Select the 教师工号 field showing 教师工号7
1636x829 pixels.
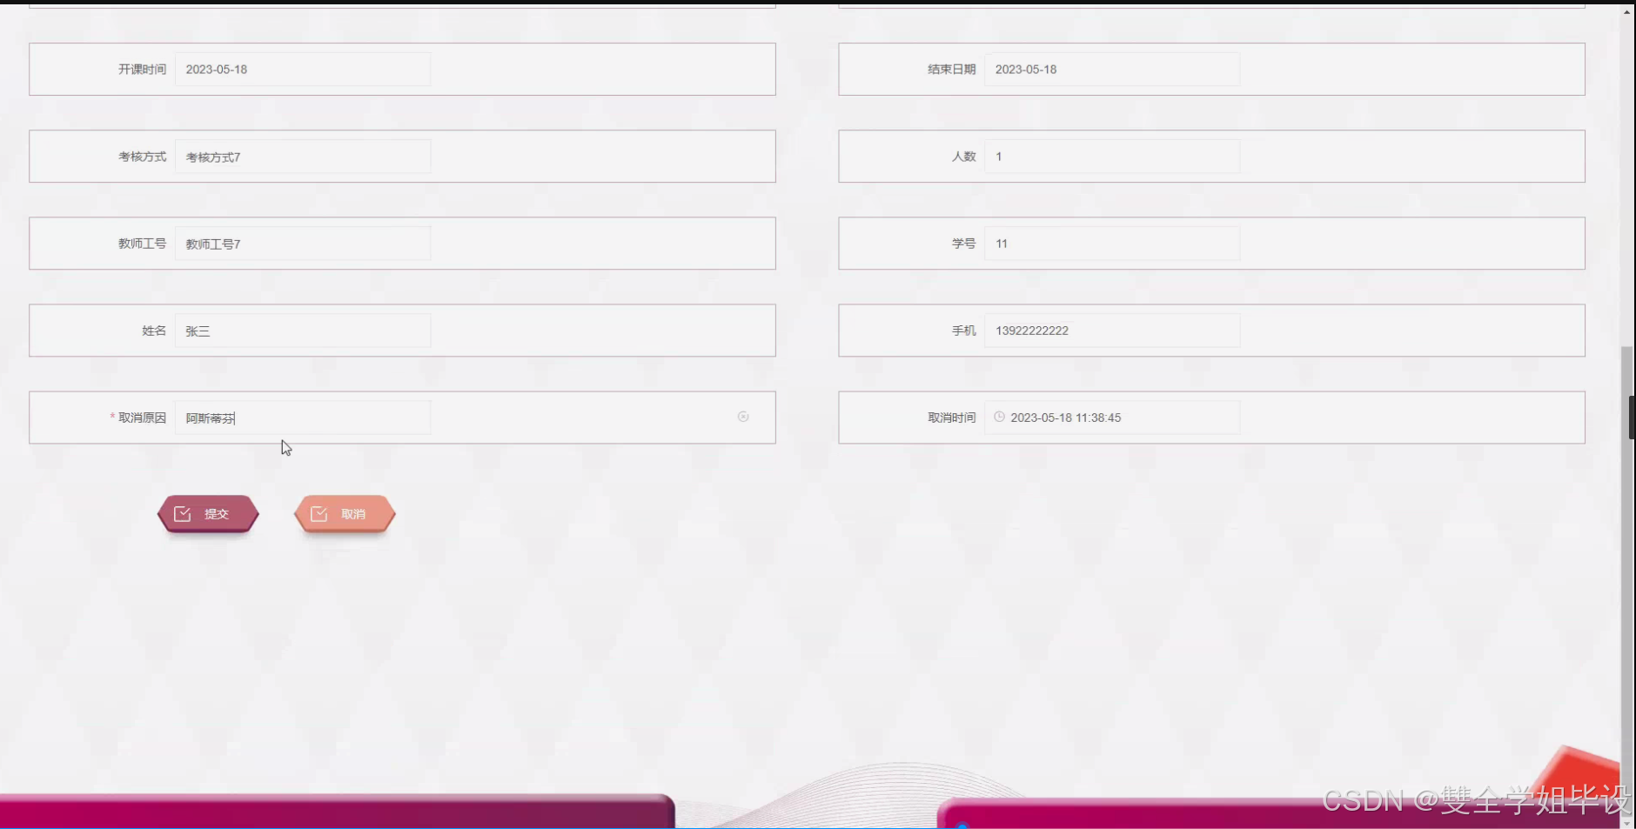click(303, 243)
